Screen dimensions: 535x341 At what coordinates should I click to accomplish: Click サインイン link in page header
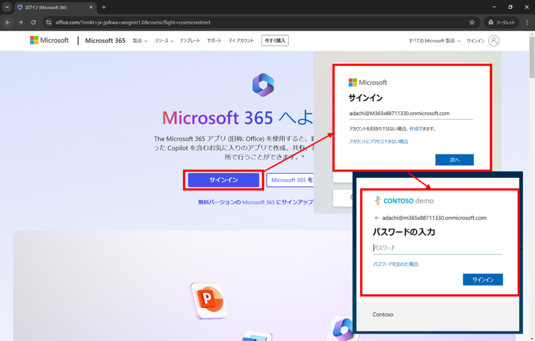(x=475, y=41)
